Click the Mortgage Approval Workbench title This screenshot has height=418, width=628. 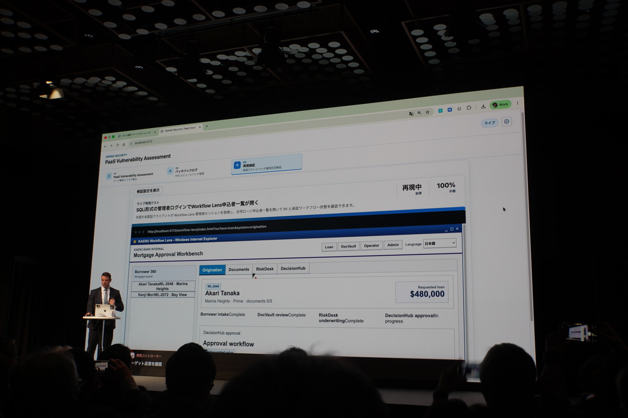(x=168, y=254)
